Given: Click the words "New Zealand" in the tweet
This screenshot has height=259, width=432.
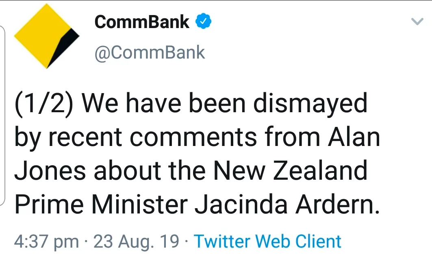Looking at the screenshot, I should click(290, 171).
